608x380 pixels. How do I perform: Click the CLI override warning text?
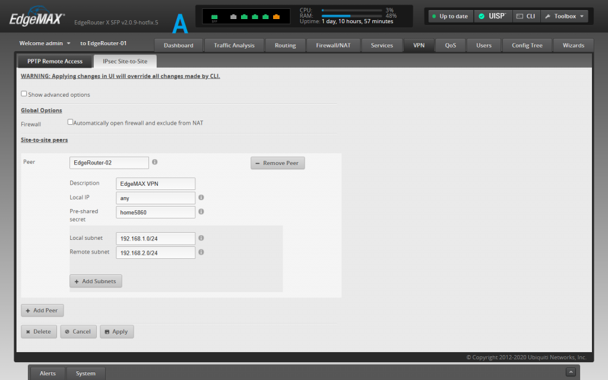(x=120, y=76)
